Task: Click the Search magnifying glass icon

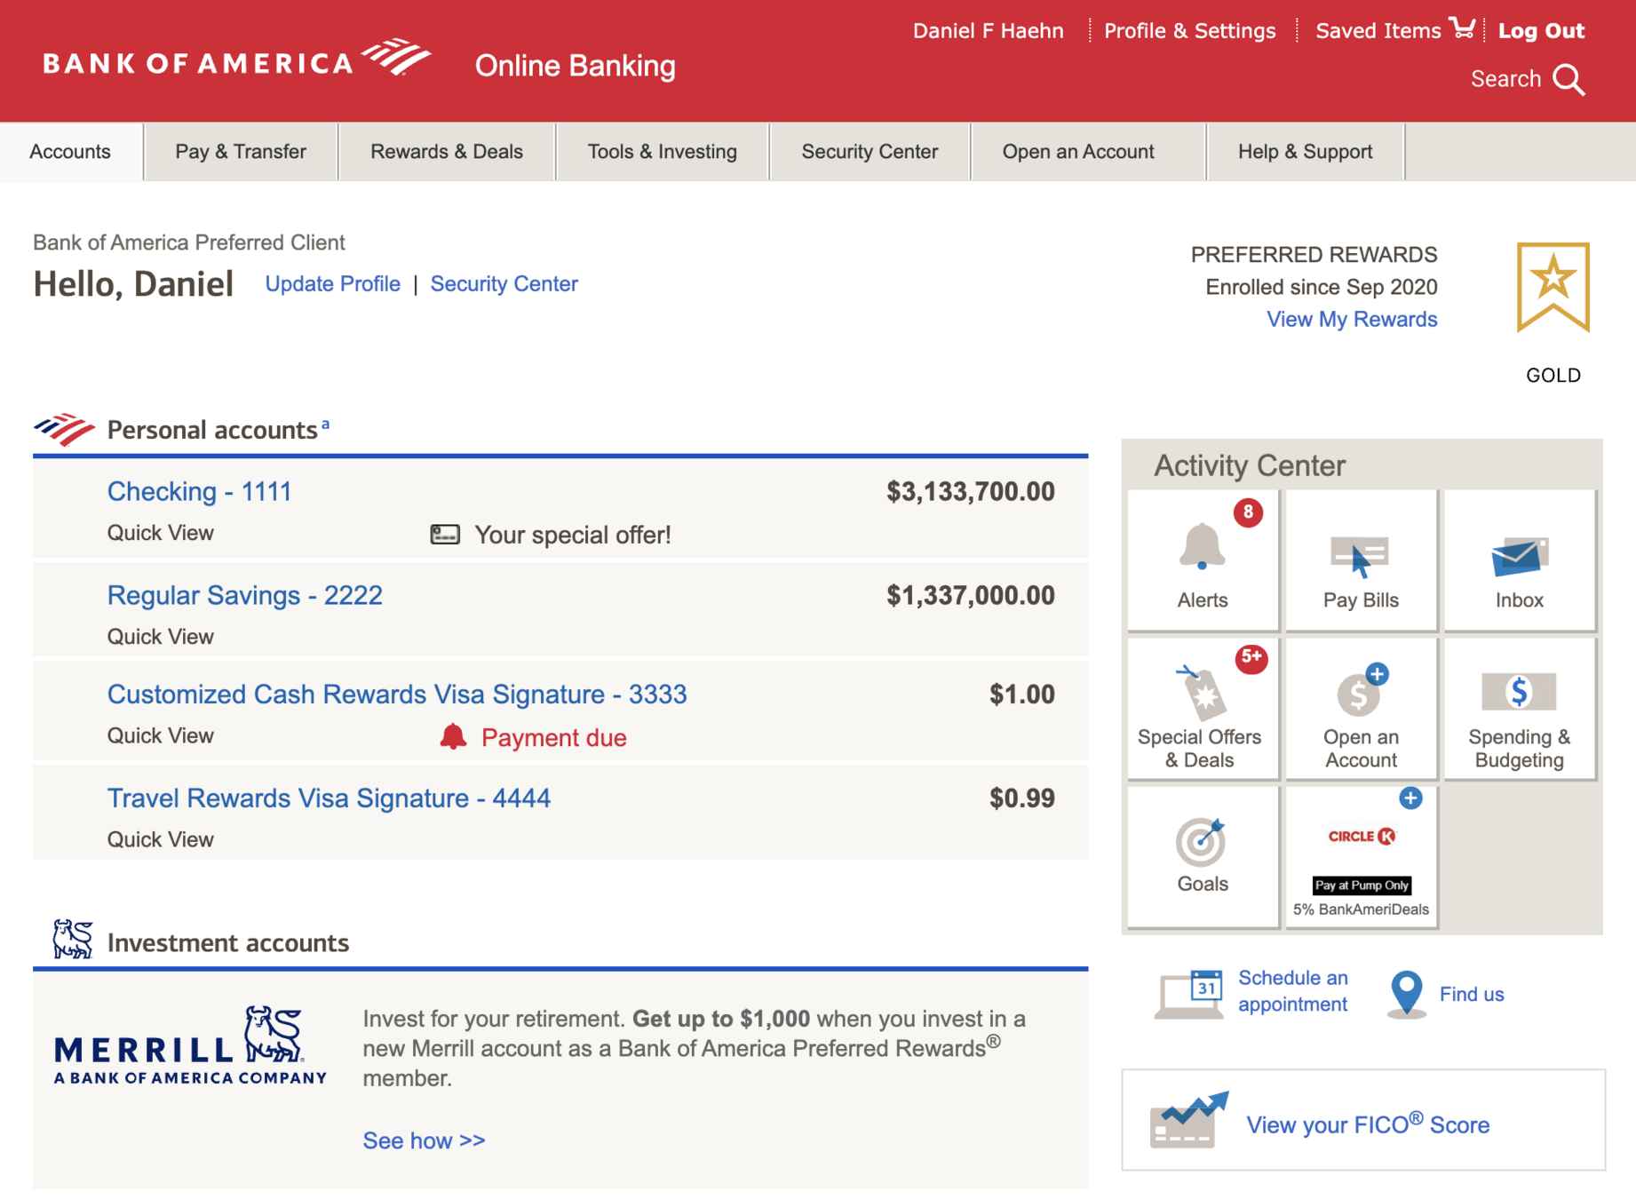Action: coord(1568,80)
